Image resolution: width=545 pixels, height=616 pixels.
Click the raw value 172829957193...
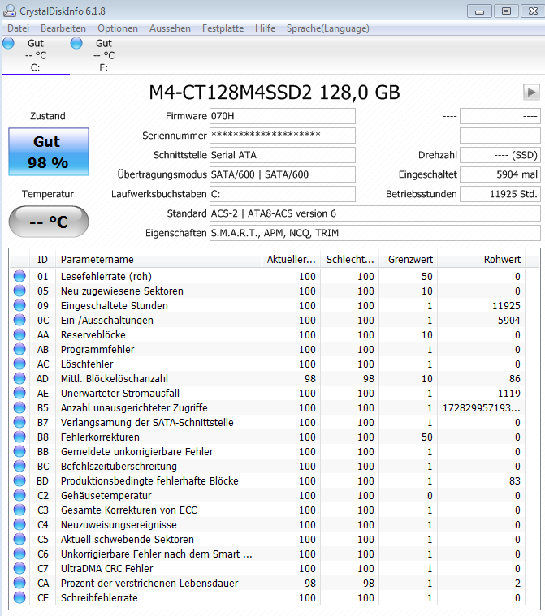point(482,407)
